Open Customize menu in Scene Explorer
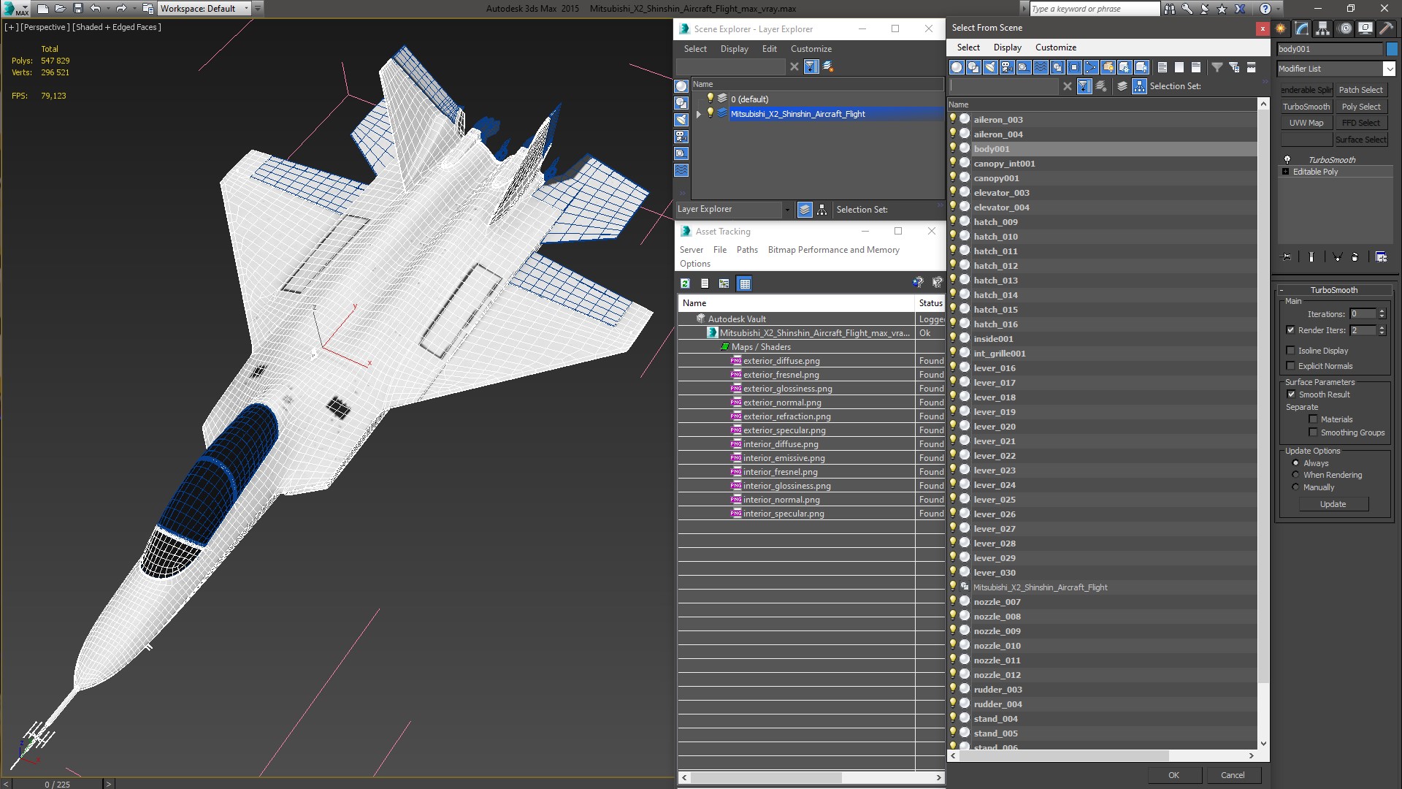The width and height of the screenshot is (1402, 789). point(811,49)
